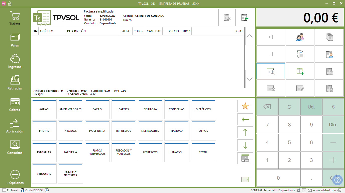Click the small green on-screen keyboard icon
The height and width of the screenshot is (193, 345).
pos(245,179)
